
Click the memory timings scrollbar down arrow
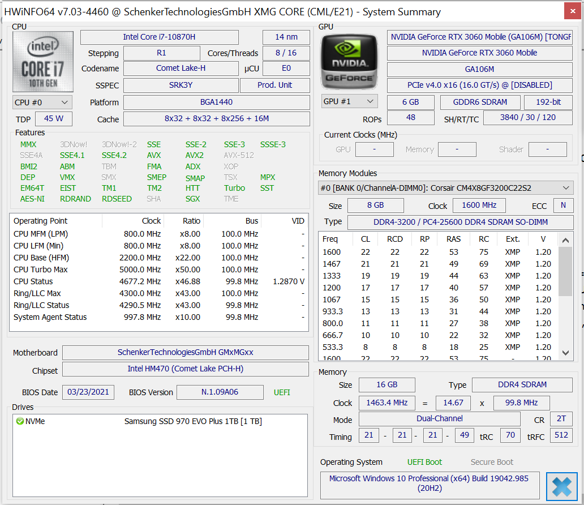[565, 353]
